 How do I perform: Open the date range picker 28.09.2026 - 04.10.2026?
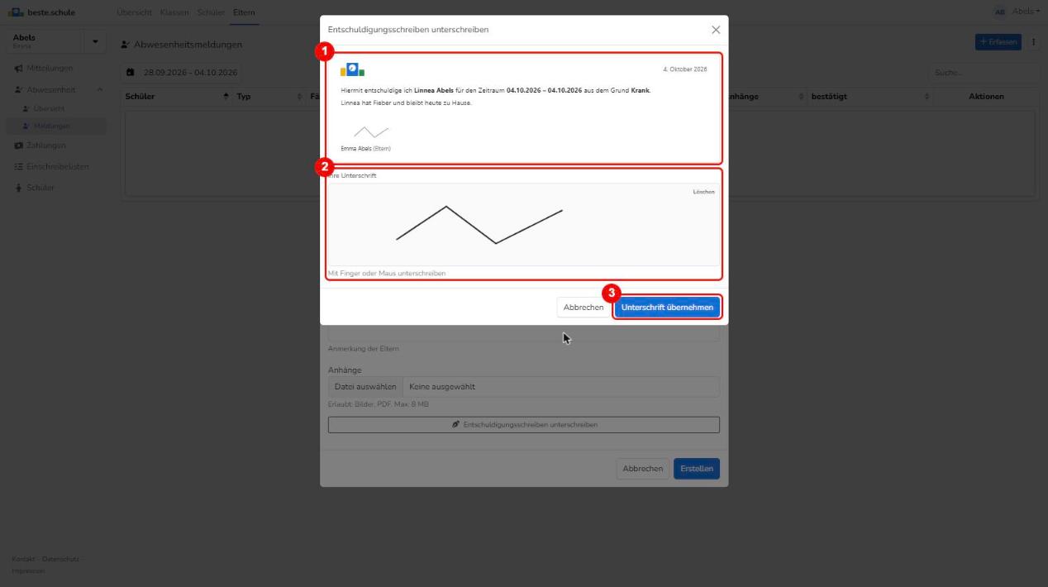[x=182, y=73]
